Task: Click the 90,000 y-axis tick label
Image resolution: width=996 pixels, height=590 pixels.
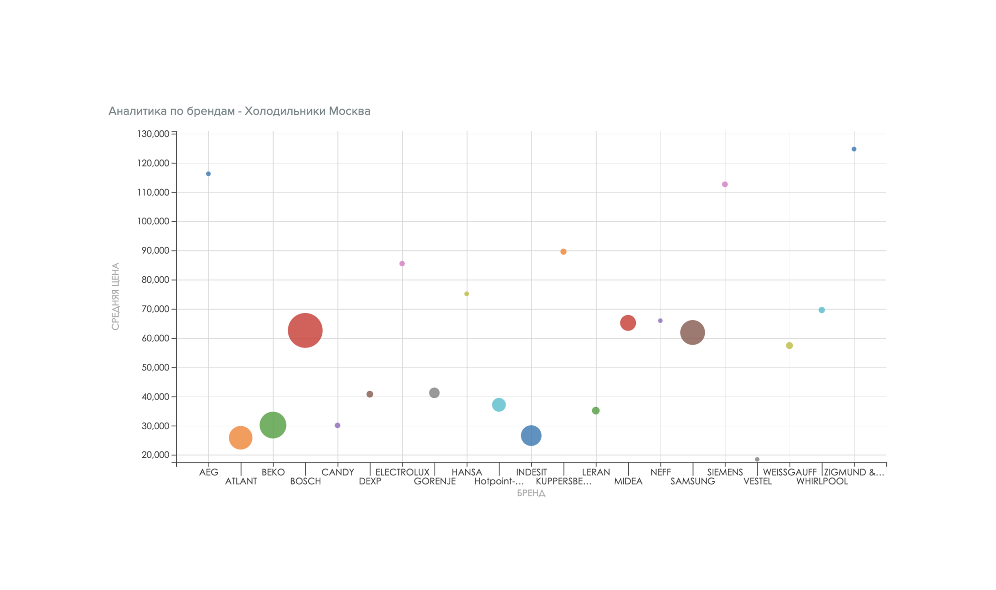Action: pos(155,251)
